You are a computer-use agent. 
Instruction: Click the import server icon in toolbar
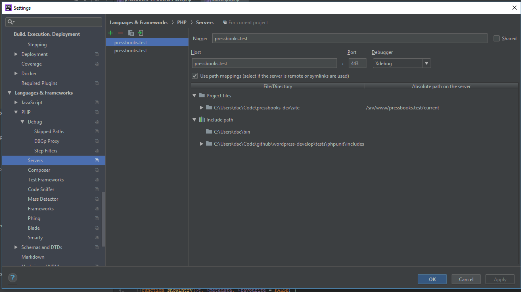click(x=140, y=33)
